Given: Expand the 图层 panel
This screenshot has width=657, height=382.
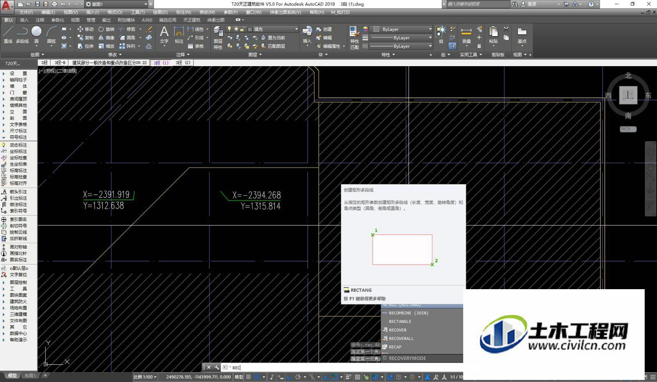Looking at the screenshot, I should pos(255,54).
